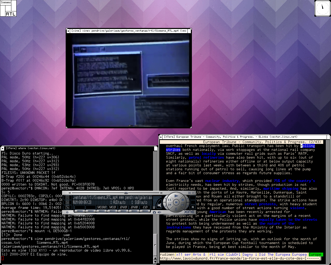This screenshot has width=331, height=265.
Task: Toggle mute with the speaker button
Action: [x=159, y=212]
